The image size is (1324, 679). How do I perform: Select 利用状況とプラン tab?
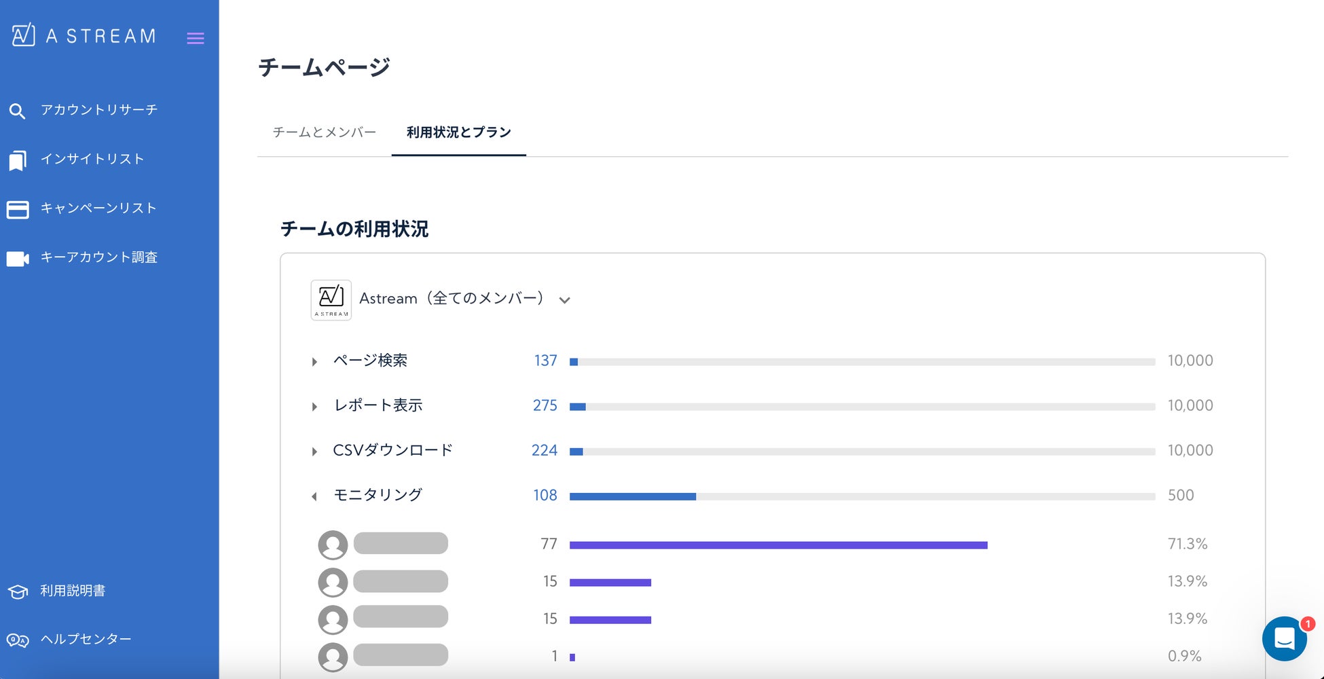[x=459, y=132]
